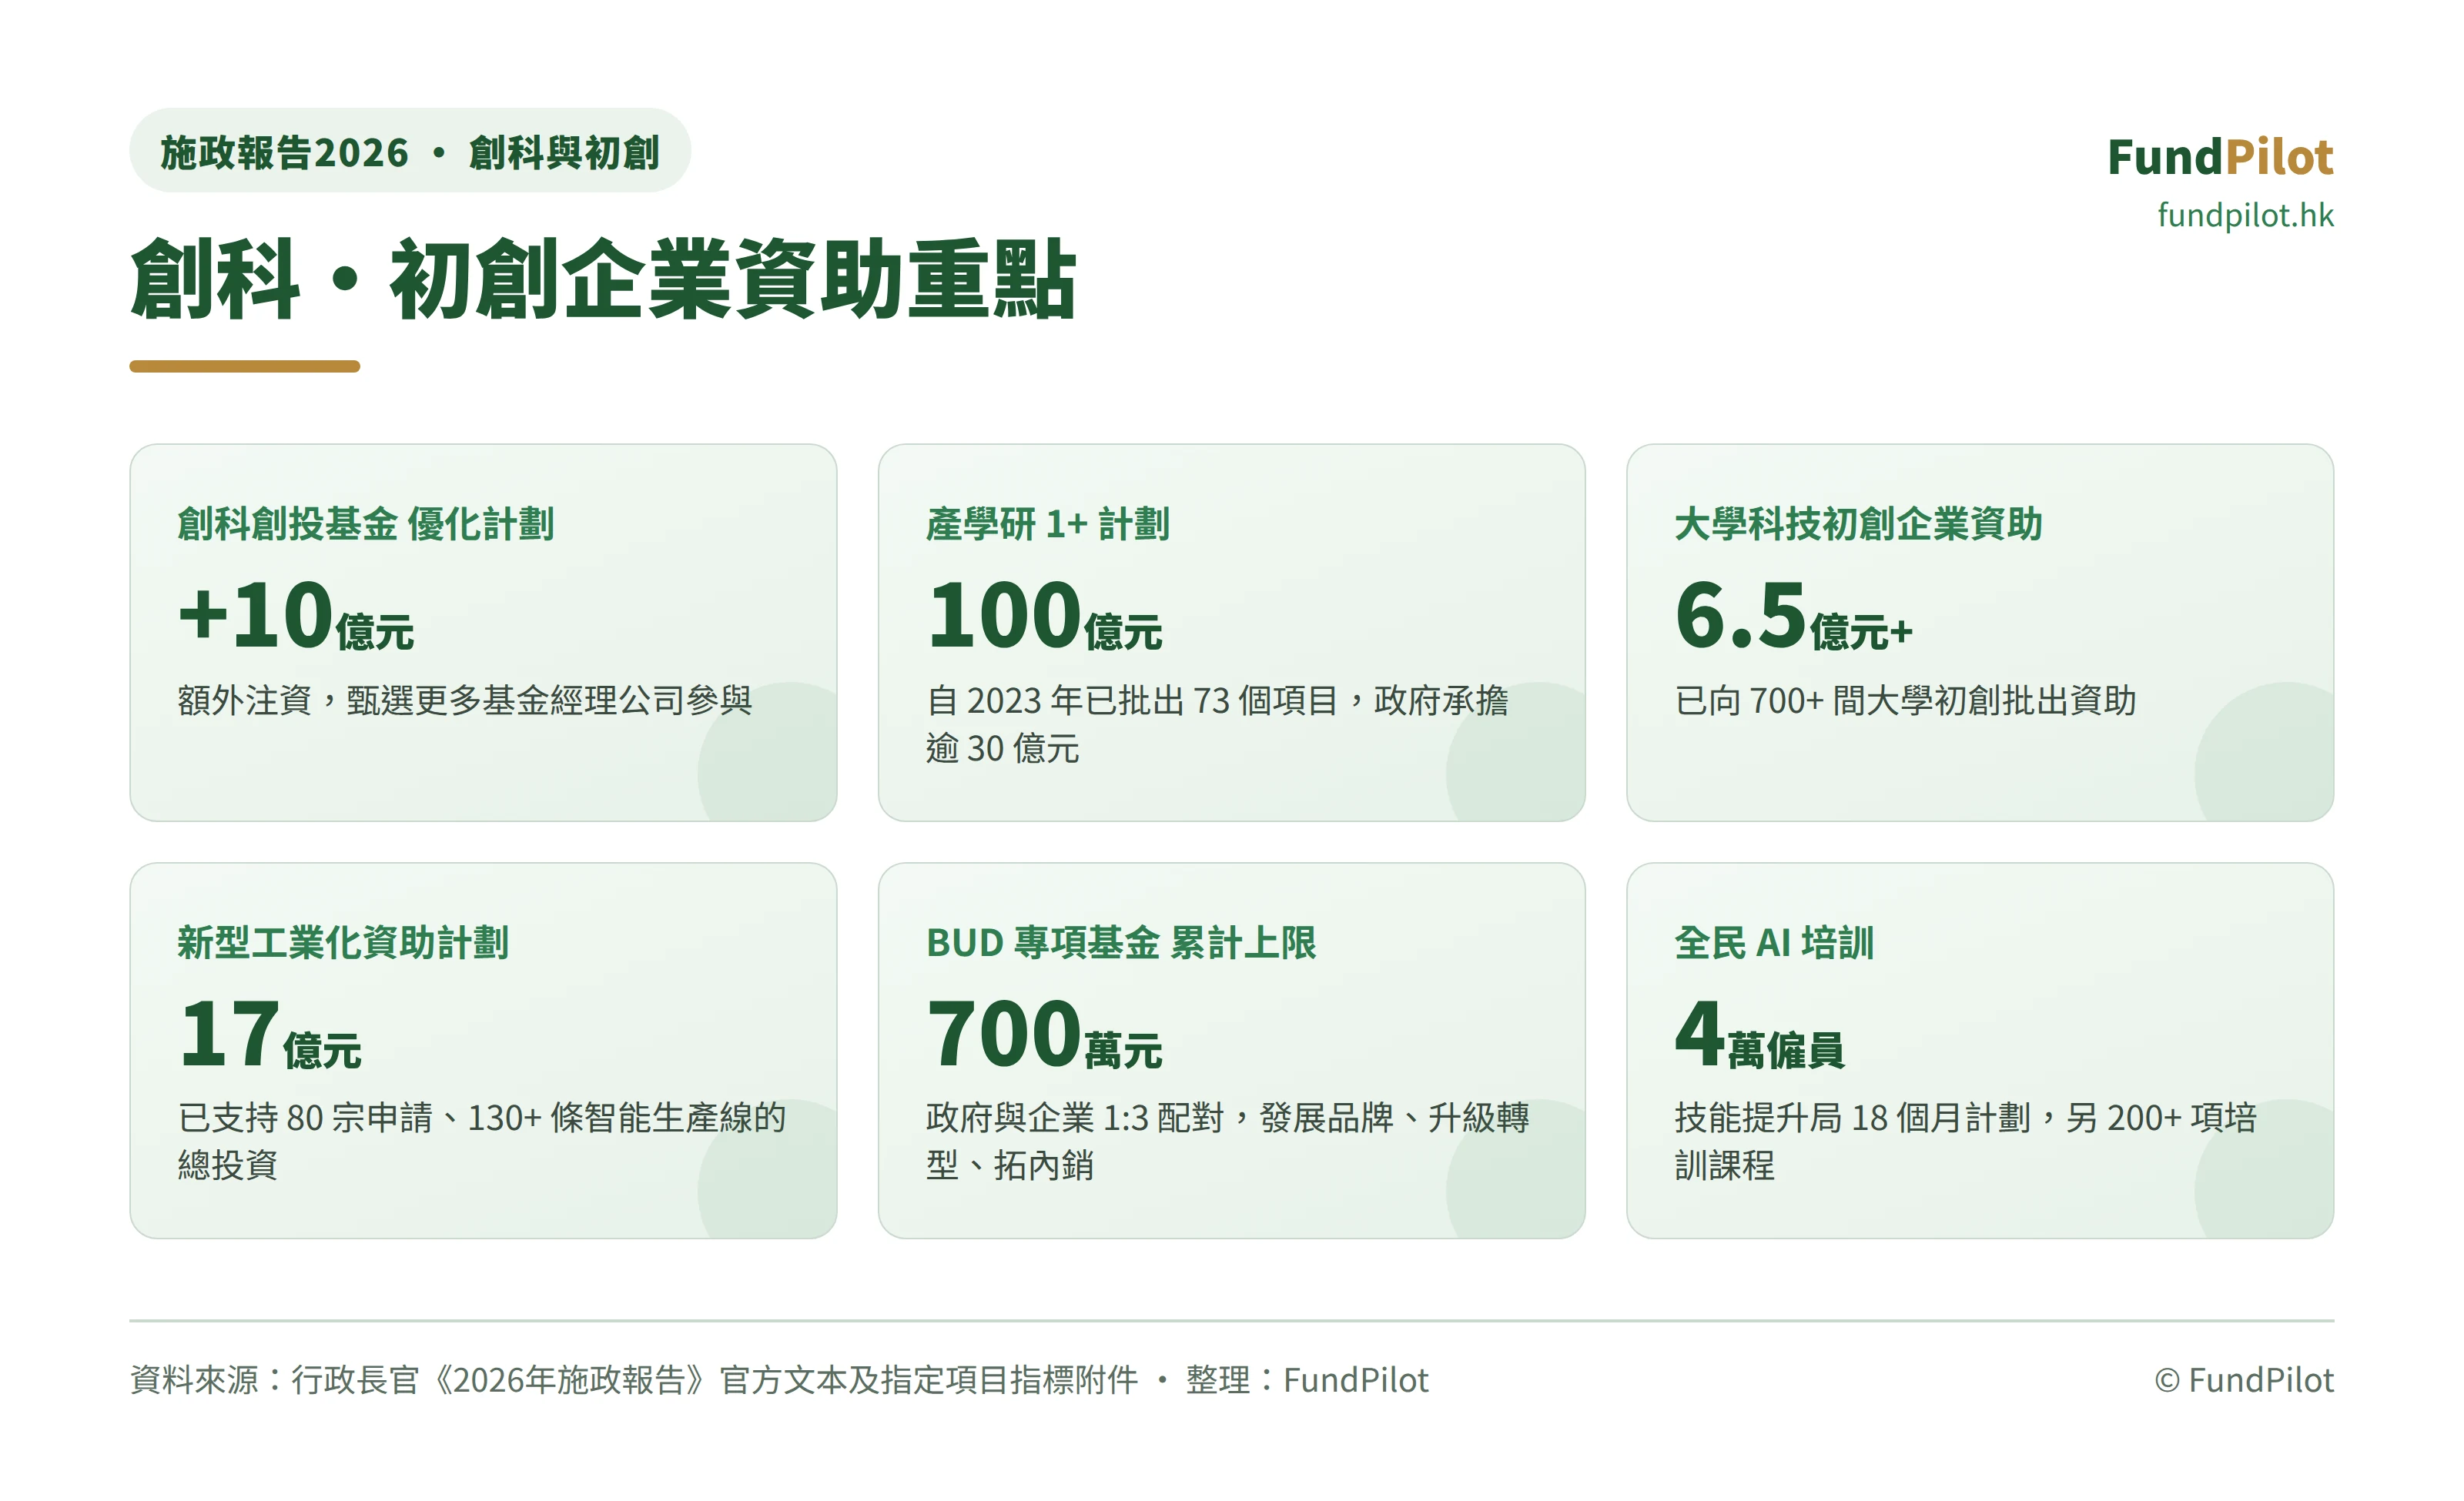Select the 大學科技初創企業資助 card title
The image size is (2464, 1501).
1858,523
